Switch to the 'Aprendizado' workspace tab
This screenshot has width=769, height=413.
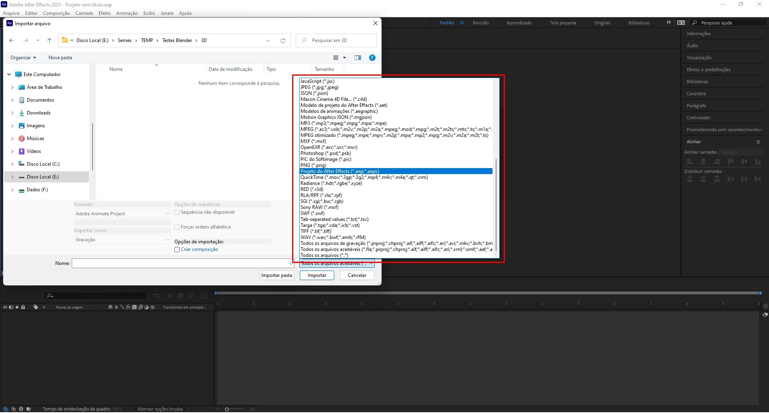(x=519, y=23)
